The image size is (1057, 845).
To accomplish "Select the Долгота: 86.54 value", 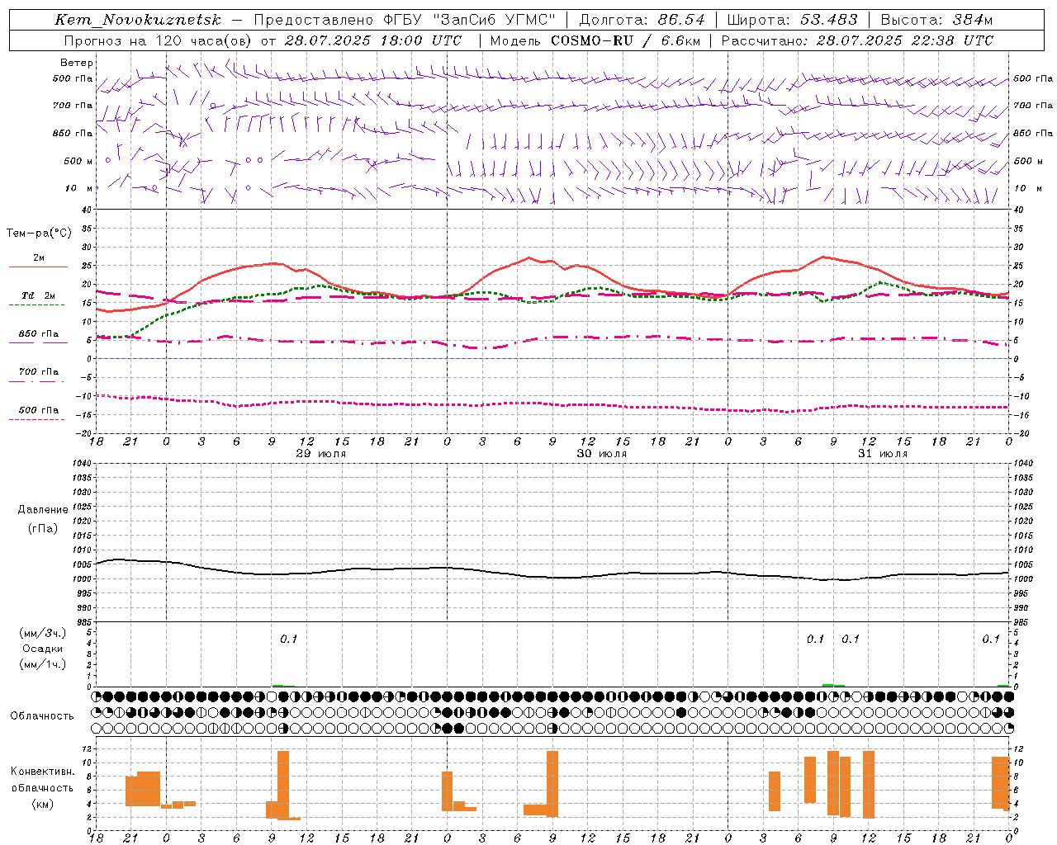I will [x=642, y=20].
